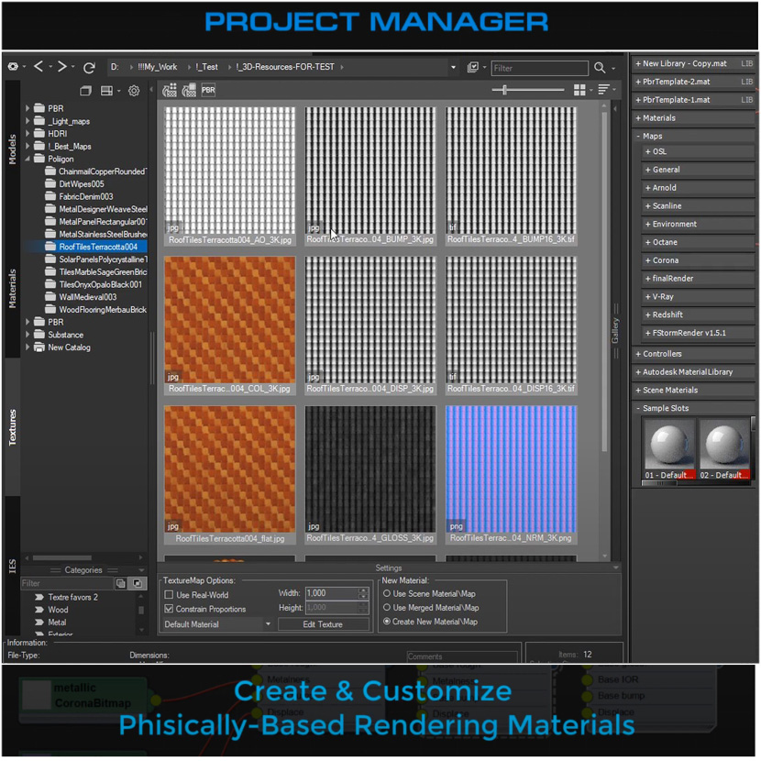Select RoofTilesTerracotta004_AO_3K.jpg thumbnail
Viewport: 761px width, 761px height.
(x=230, y=176)
